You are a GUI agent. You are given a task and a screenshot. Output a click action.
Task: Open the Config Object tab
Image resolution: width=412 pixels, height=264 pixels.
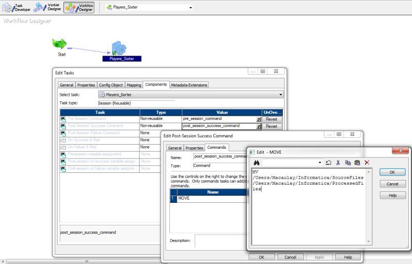point(111,85)
